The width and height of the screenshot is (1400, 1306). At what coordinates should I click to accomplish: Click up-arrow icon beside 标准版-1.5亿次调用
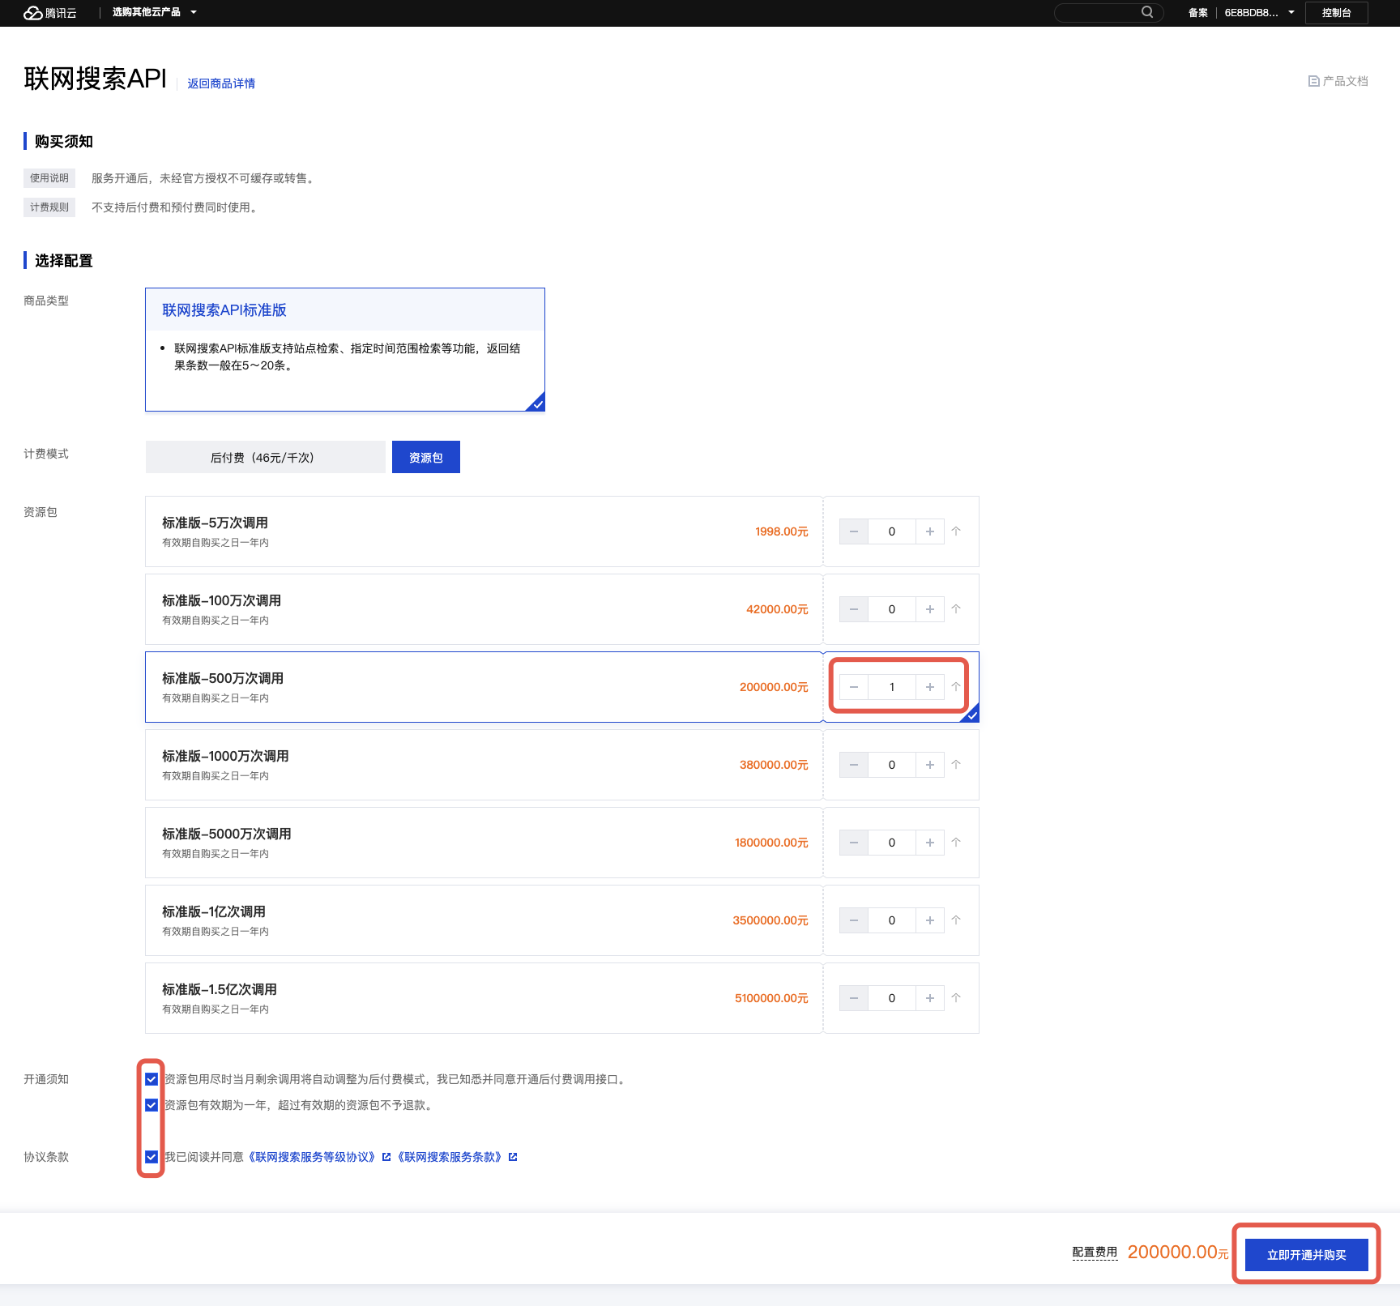point(956,998)
